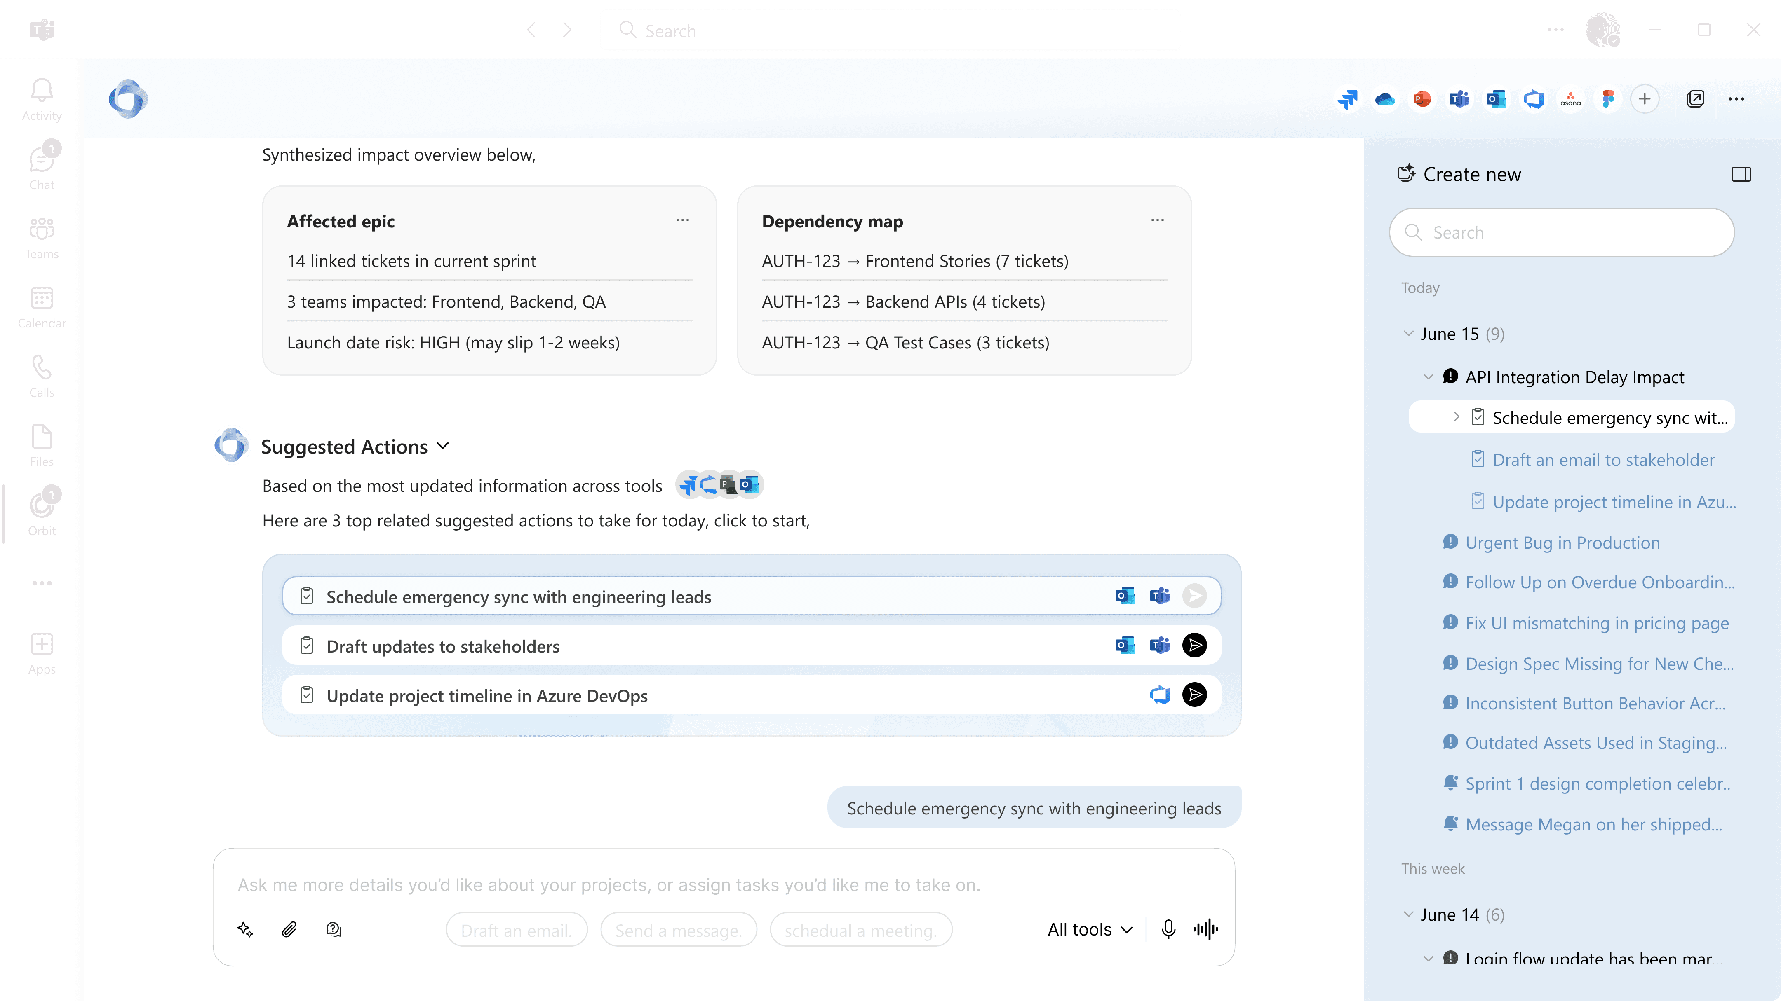Toggle the side panel collapse icon
The height and width of the screenshot is (1001, 1781).
coord(1741,174)
